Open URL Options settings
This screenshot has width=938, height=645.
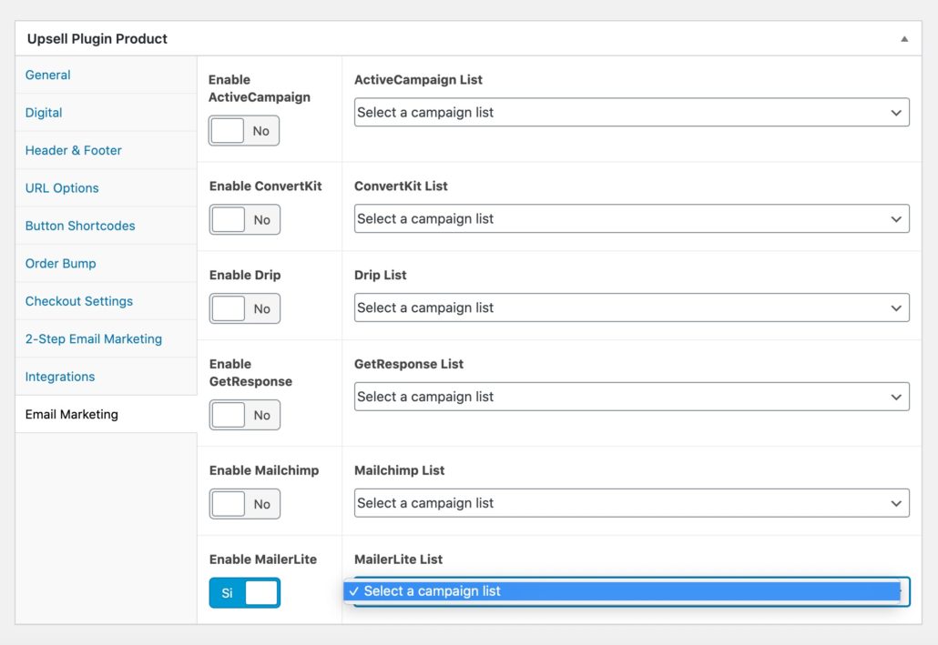(61, 187)
